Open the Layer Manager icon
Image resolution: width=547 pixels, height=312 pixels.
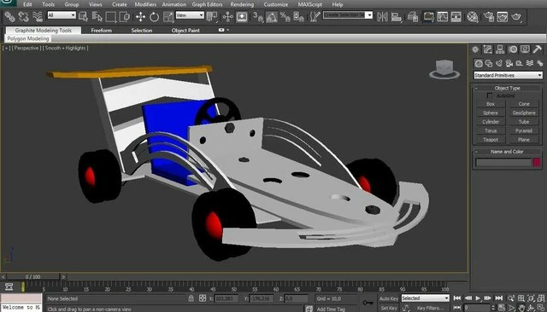[413, 16]
